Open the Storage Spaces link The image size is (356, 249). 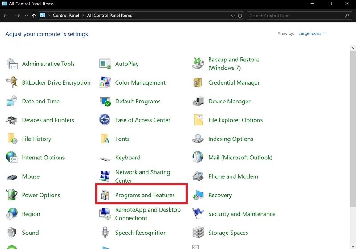tap(228, 233)
